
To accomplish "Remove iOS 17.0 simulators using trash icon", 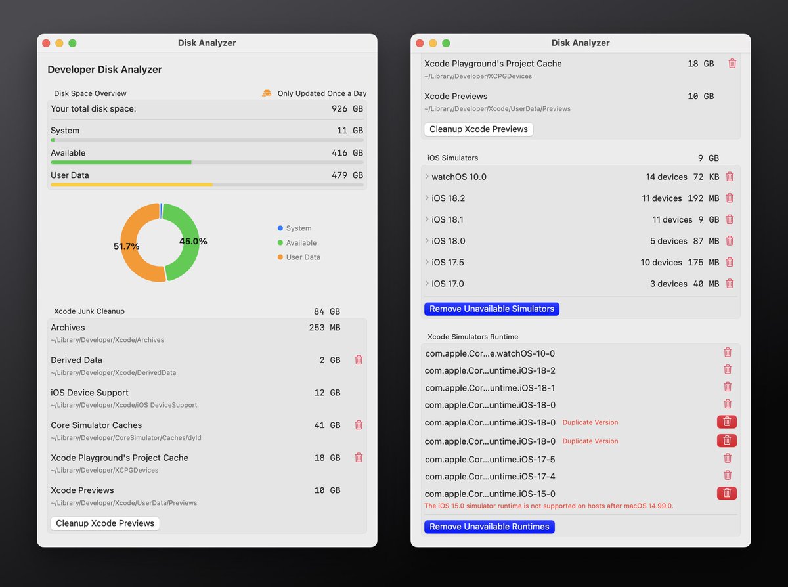I will 730,284.
